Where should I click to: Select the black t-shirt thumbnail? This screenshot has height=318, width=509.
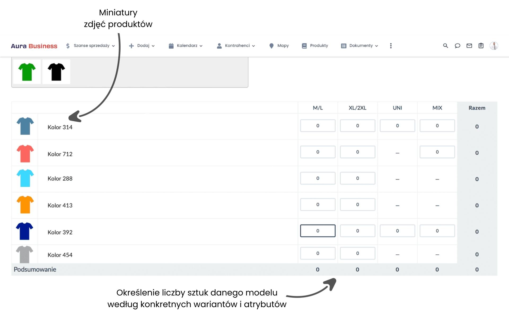pyautogui.click(x=56, y=72)
